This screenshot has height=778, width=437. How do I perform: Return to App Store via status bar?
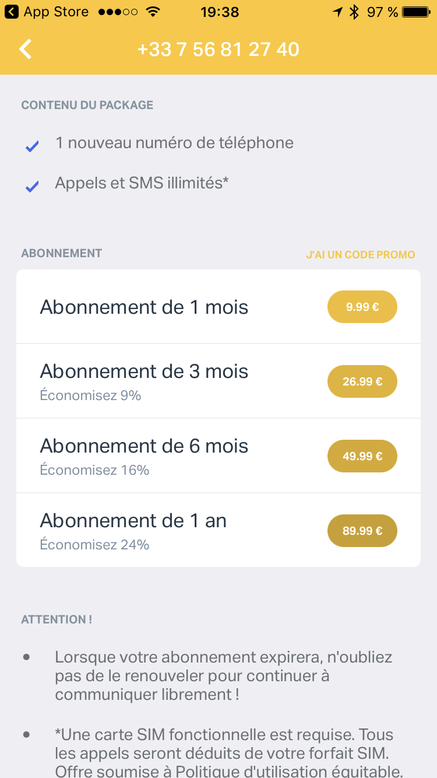47,12
